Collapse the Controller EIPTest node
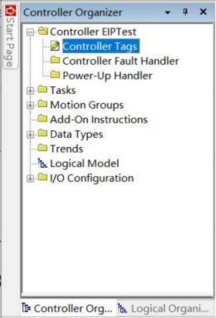The image size is (216, 318). [x=30, y=32]
